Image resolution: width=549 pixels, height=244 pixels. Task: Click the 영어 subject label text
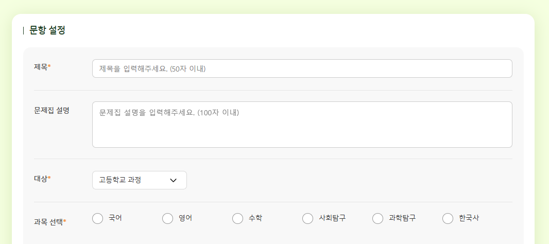[185, 218]
